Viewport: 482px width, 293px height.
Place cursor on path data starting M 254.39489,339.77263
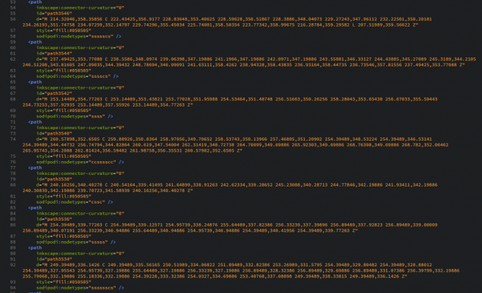pos(230,227)
